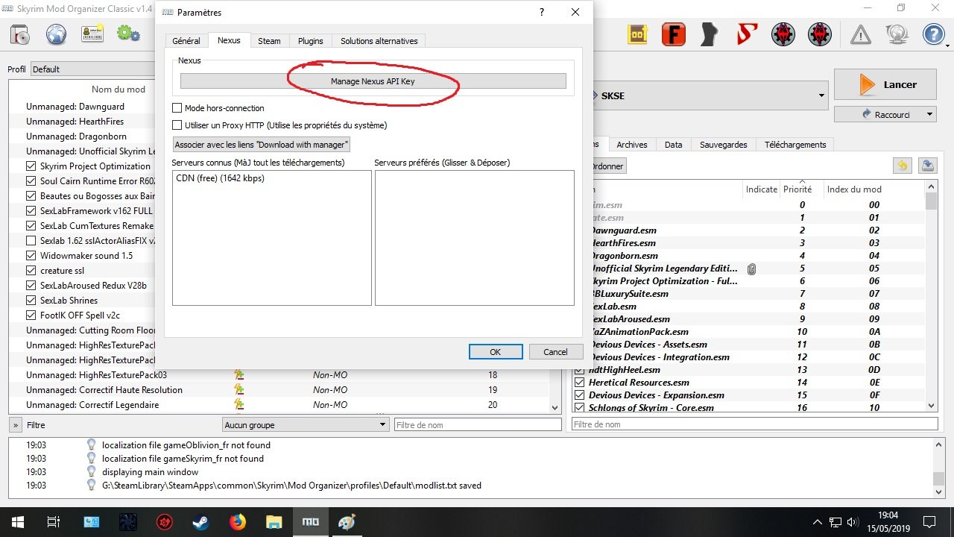Launch the BodySlide torso toolbar shortcut
The height and width of the screenshot is (537, 954).
coord(710,34)
